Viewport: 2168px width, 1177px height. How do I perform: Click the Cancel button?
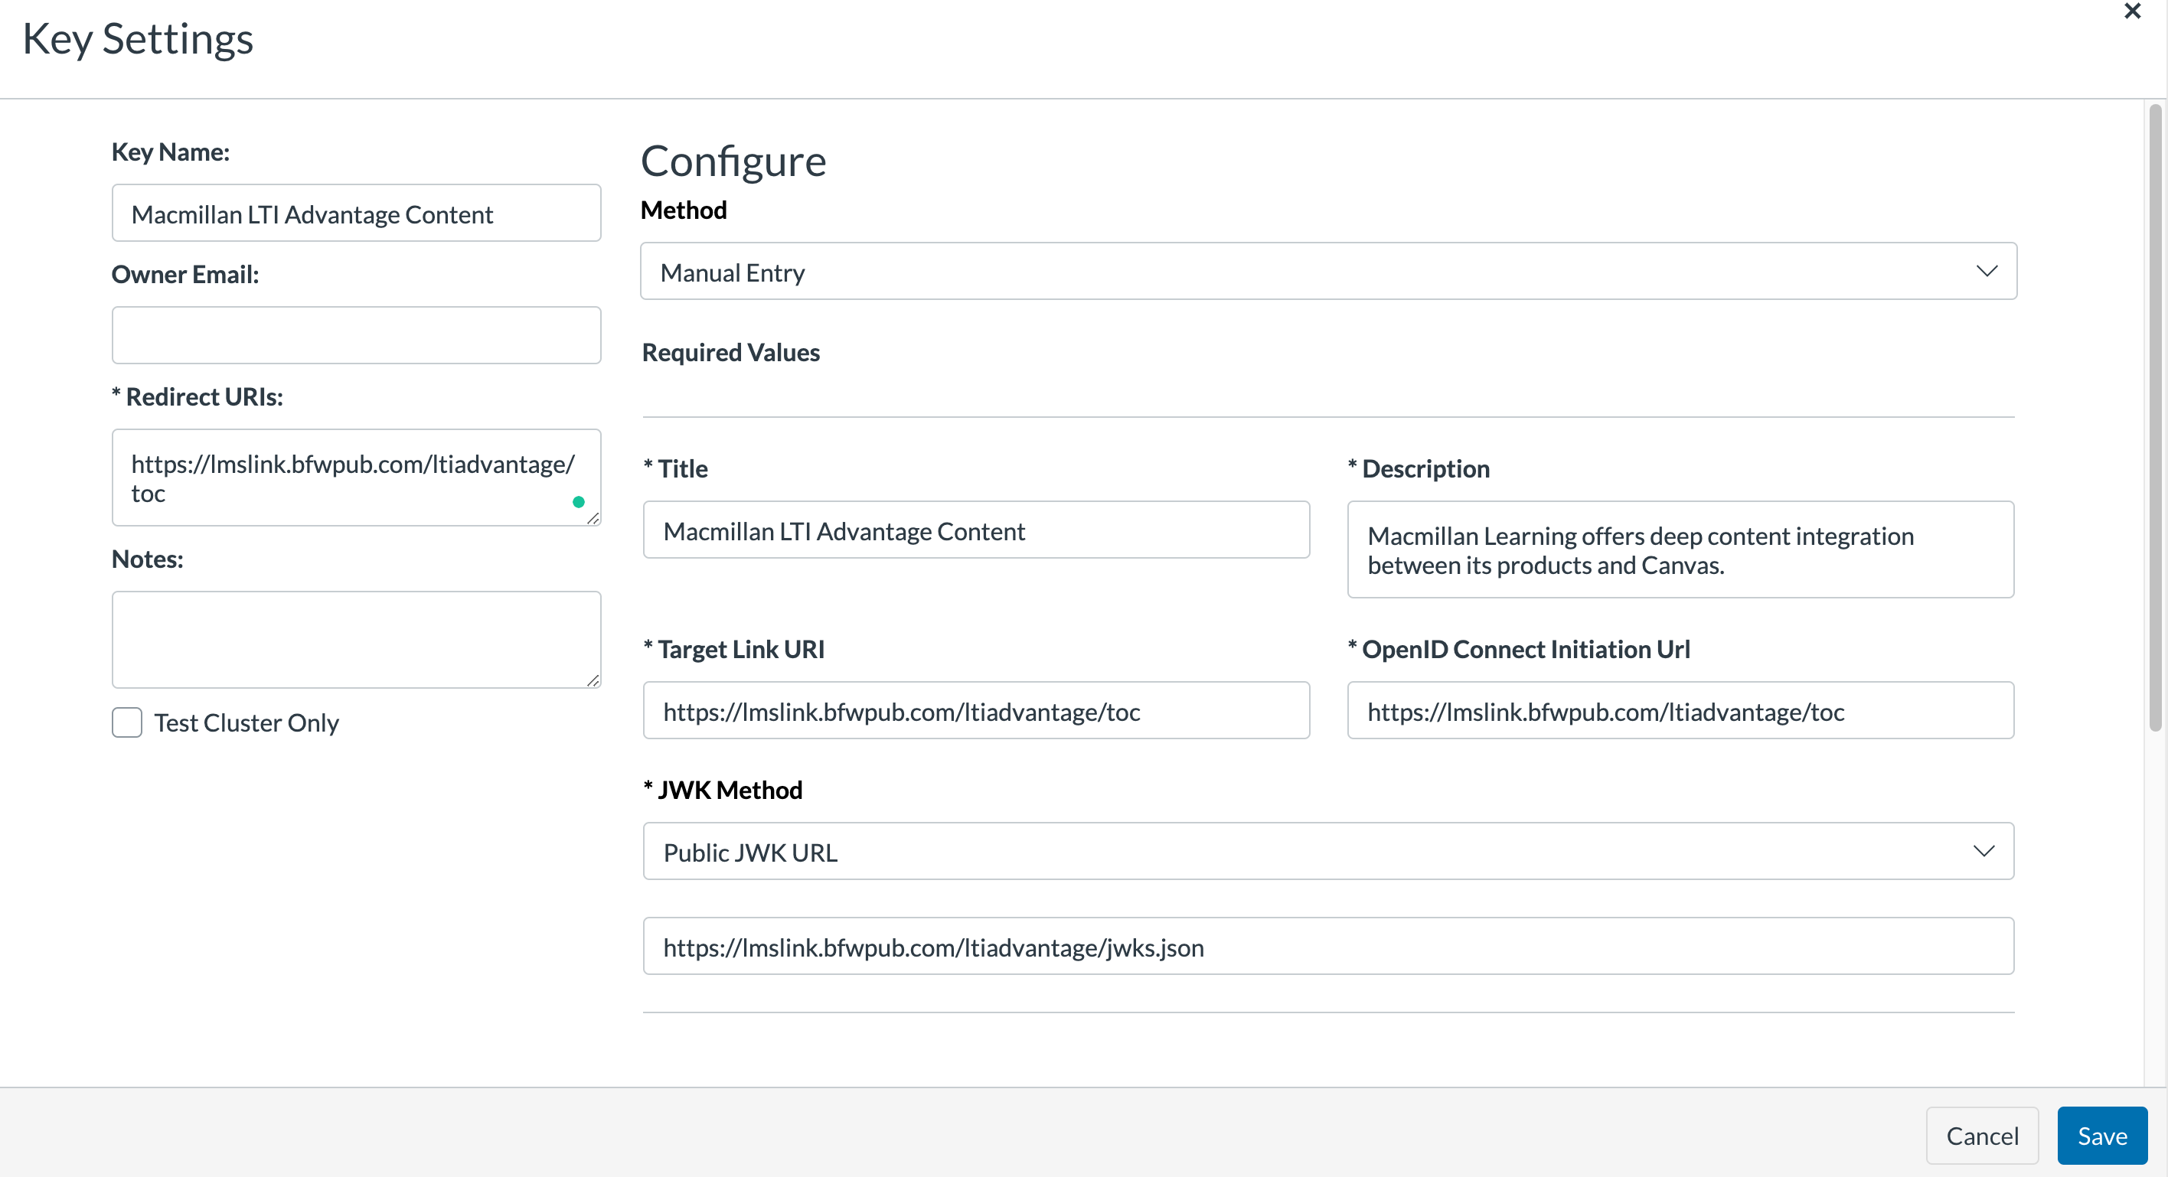click(1982, 1135)
